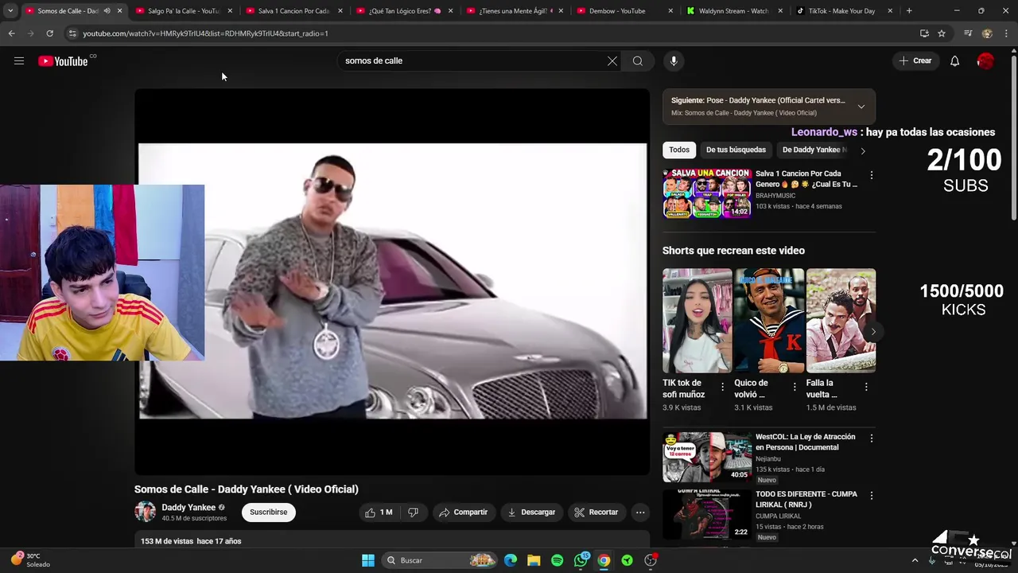Open options for Salva 1 Cancion video
This screenshot has height=573, width=1018.
[x=871, y=175]
